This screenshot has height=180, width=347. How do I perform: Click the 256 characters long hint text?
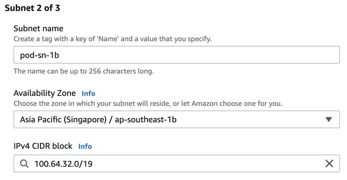point(84,71)
